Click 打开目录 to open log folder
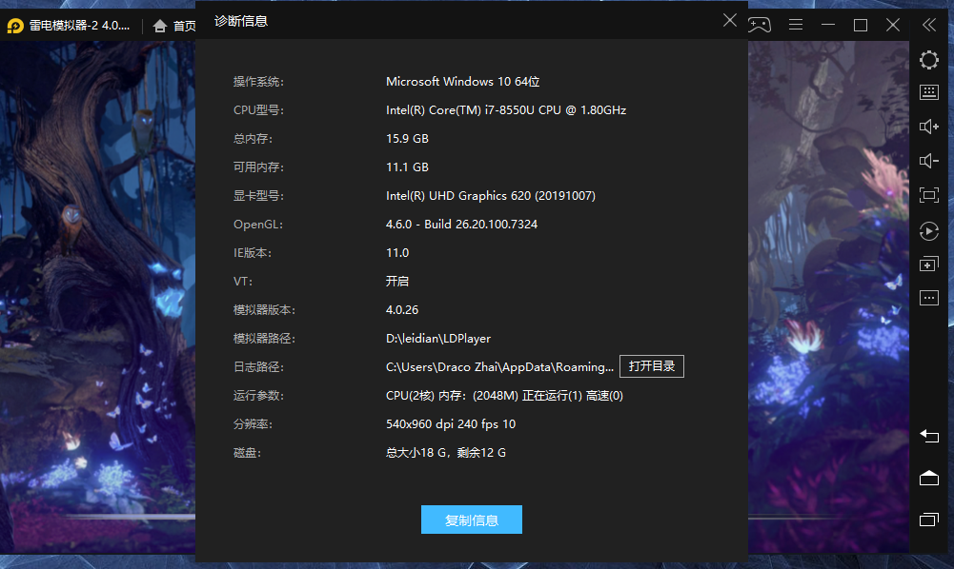954x569 pixels. pos(652,366)
